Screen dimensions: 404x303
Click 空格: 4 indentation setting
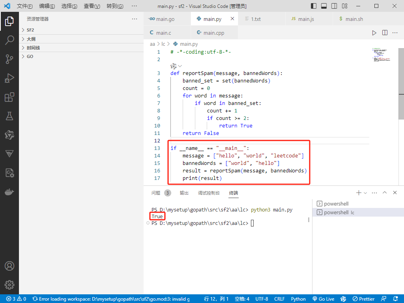point(242,299)
